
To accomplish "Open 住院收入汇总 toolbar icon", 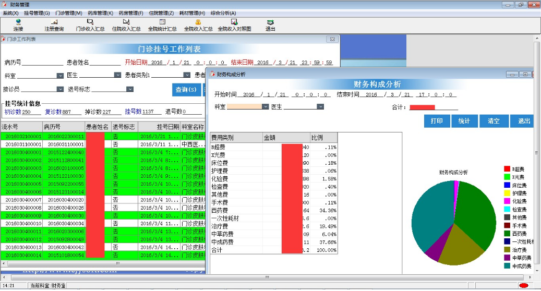I will [126, 25].
